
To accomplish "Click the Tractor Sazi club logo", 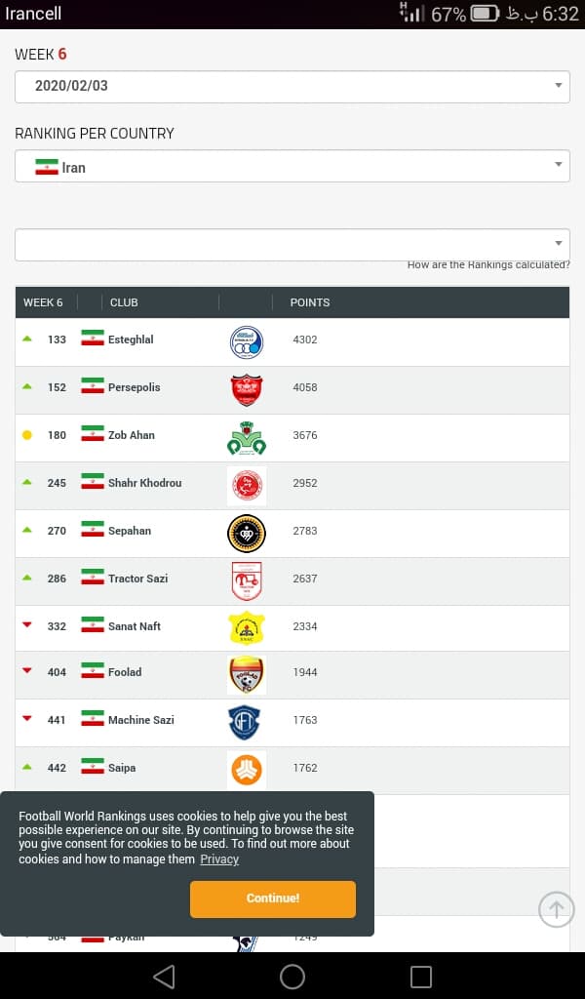I will 247,581.
